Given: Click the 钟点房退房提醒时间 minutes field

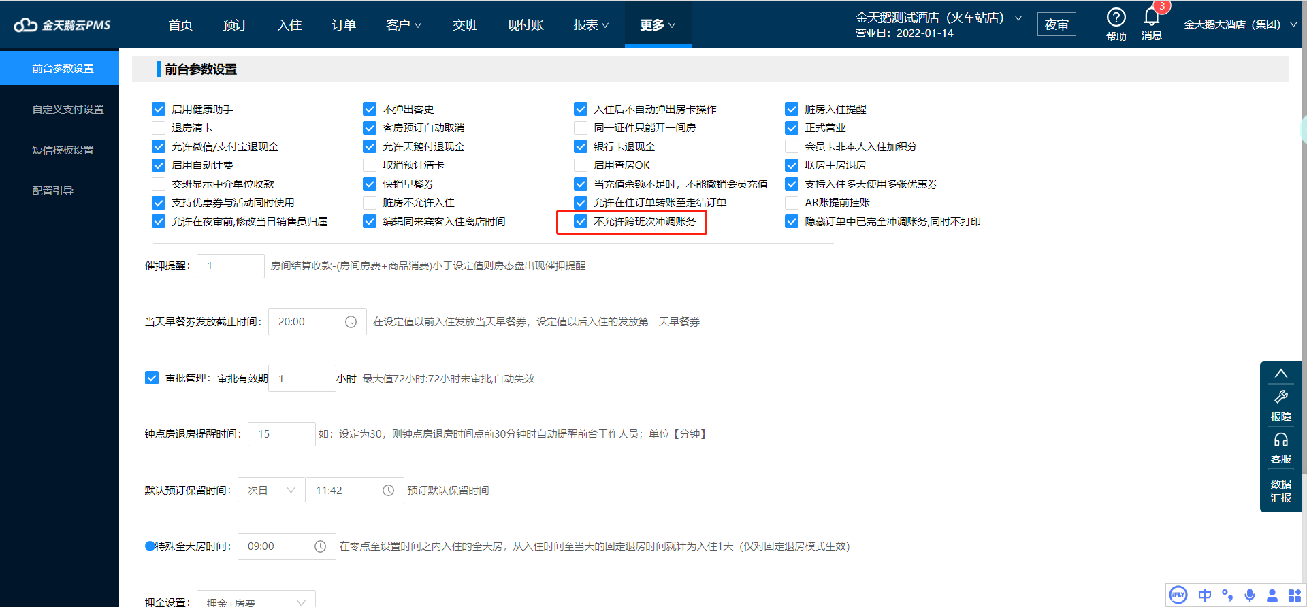Looking at the screenshot, I should coord(282,434).
